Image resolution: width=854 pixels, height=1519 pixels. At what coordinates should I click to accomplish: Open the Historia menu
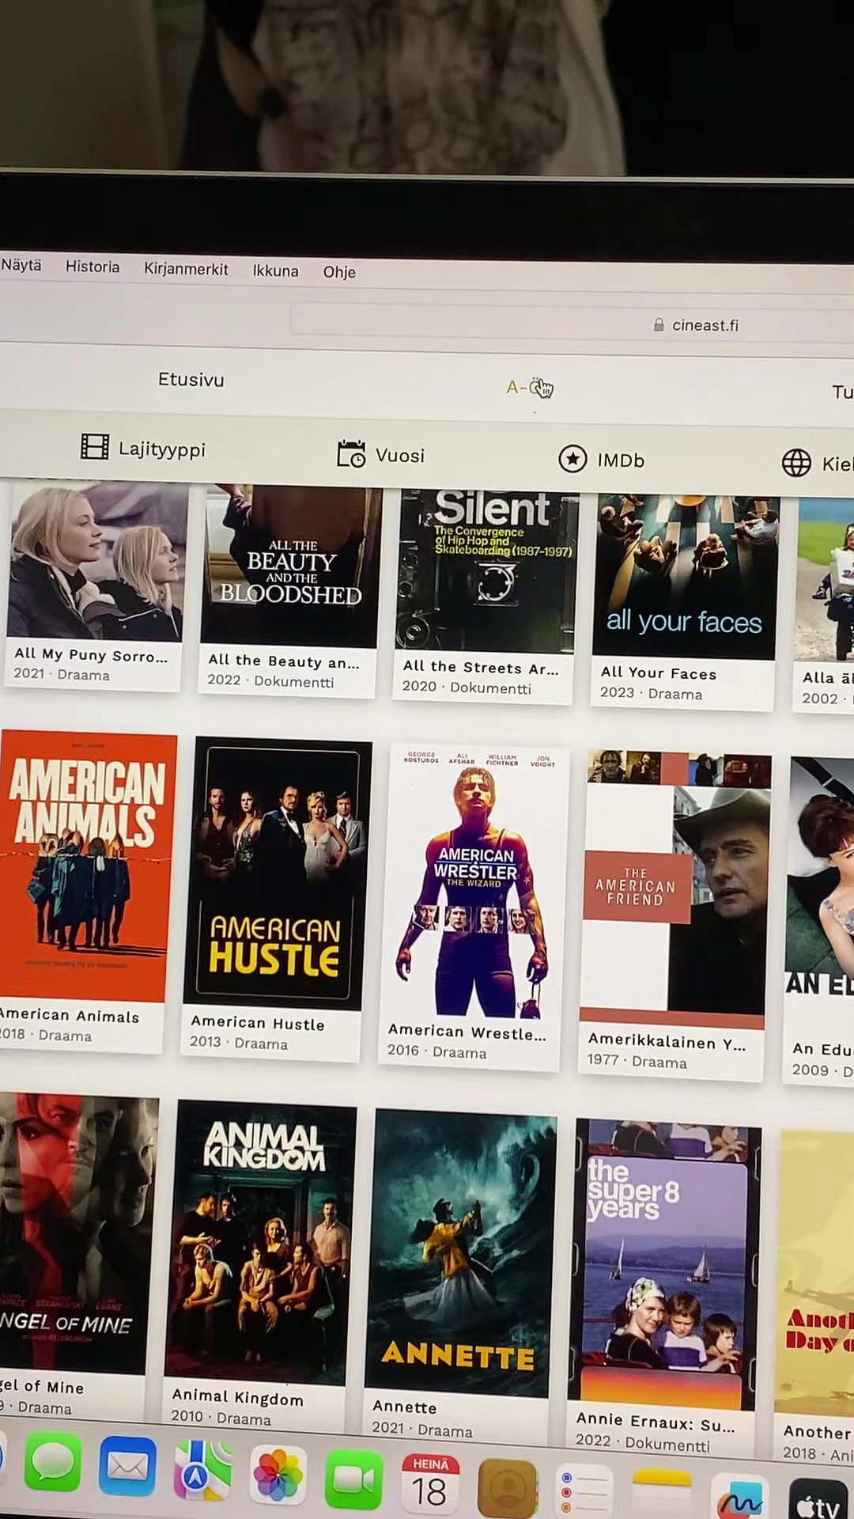93,267
